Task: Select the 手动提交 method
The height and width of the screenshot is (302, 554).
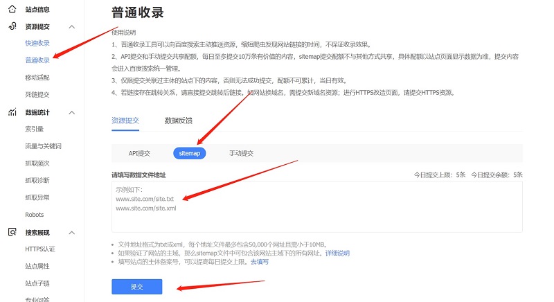Action: pyautogui.click(x=241, y=153)
